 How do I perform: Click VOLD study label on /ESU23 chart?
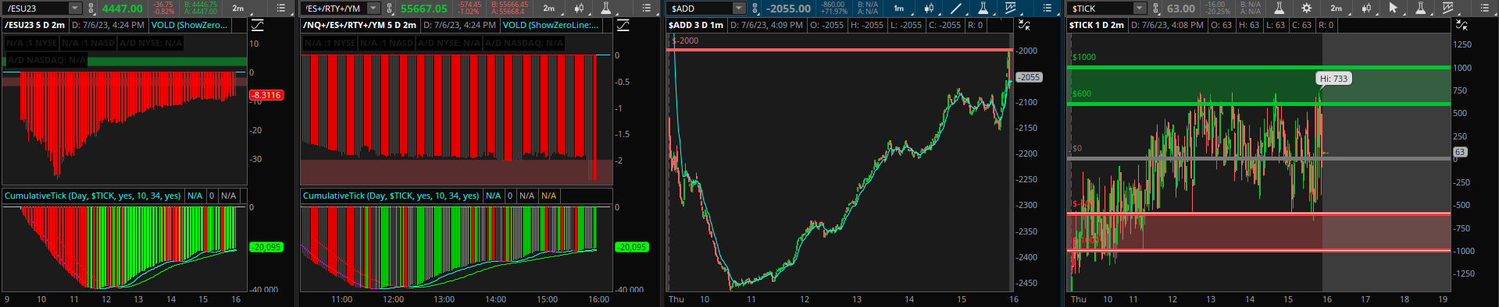click(190, 25)
